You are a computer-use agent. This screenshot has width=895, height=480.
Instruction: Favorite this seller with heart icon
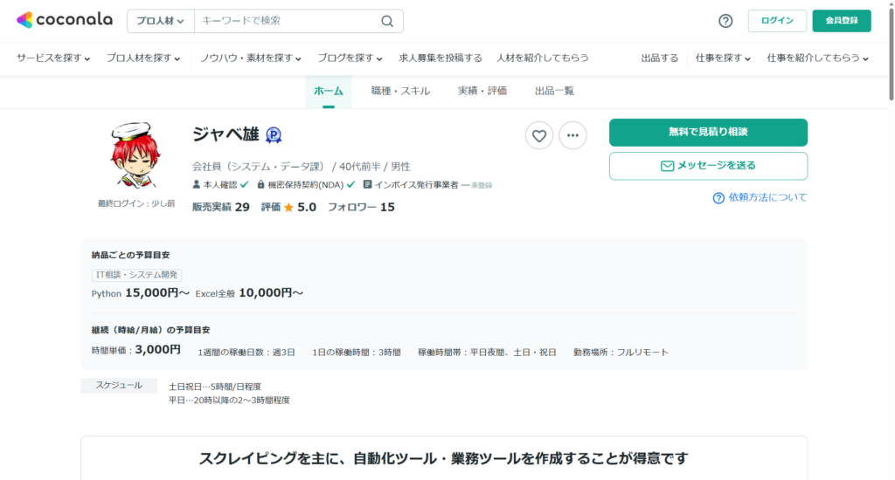539,135
